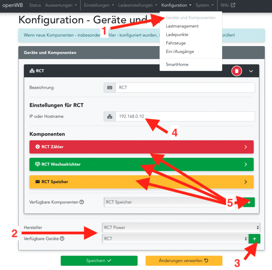Open the Hersteller dropdown
The image size is (272, 270).
point(181,228)
